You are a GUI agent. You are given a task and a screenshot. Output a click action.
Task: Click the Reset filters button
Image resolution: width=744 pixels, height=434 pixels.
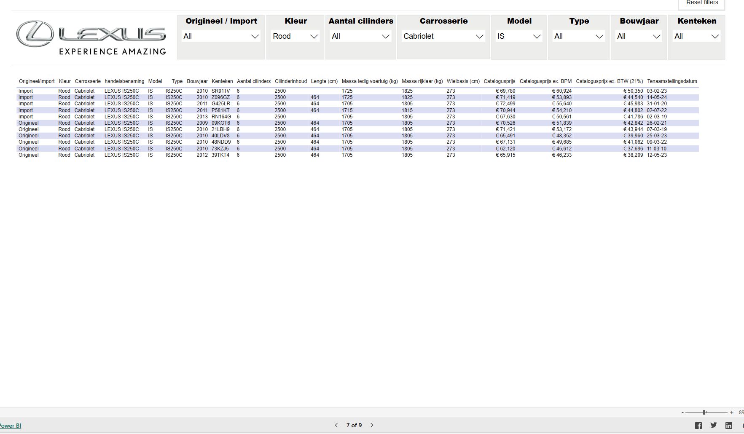(702, 3)
